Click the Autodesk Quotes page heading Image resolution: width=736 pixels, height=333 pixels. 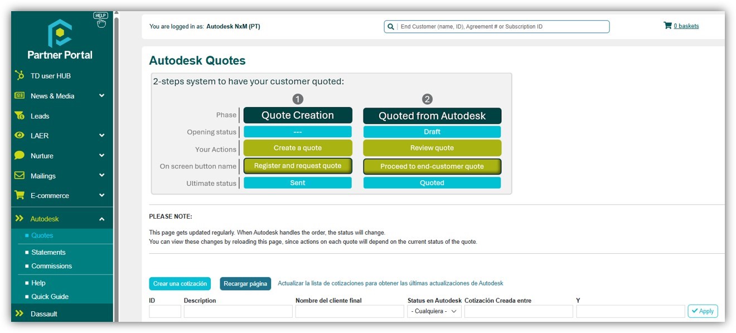tap(197, 60)
